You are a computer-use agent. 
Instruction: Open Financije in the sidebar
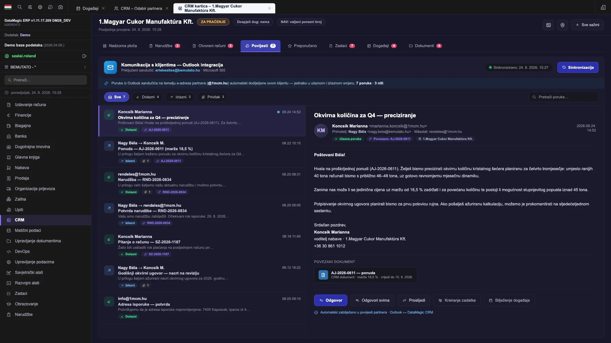(45, 115)
